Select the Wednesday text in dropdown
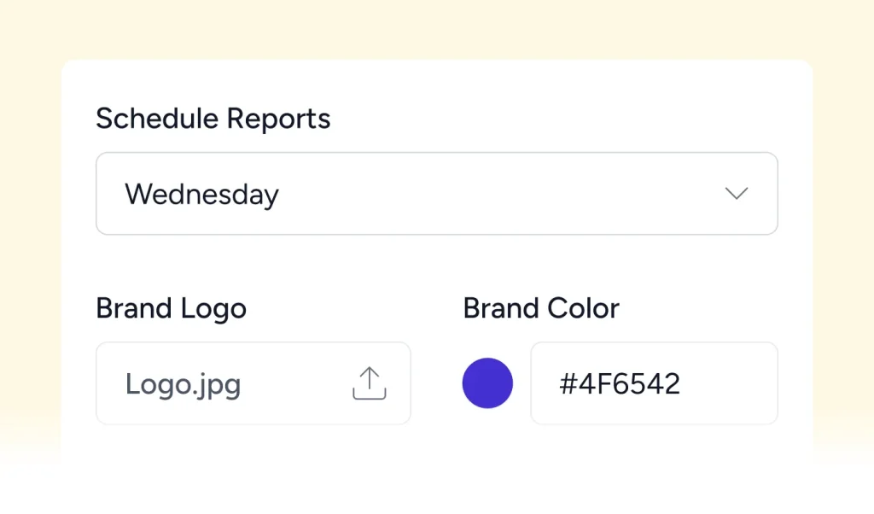The image size is (874, 514). coord(201,195)
